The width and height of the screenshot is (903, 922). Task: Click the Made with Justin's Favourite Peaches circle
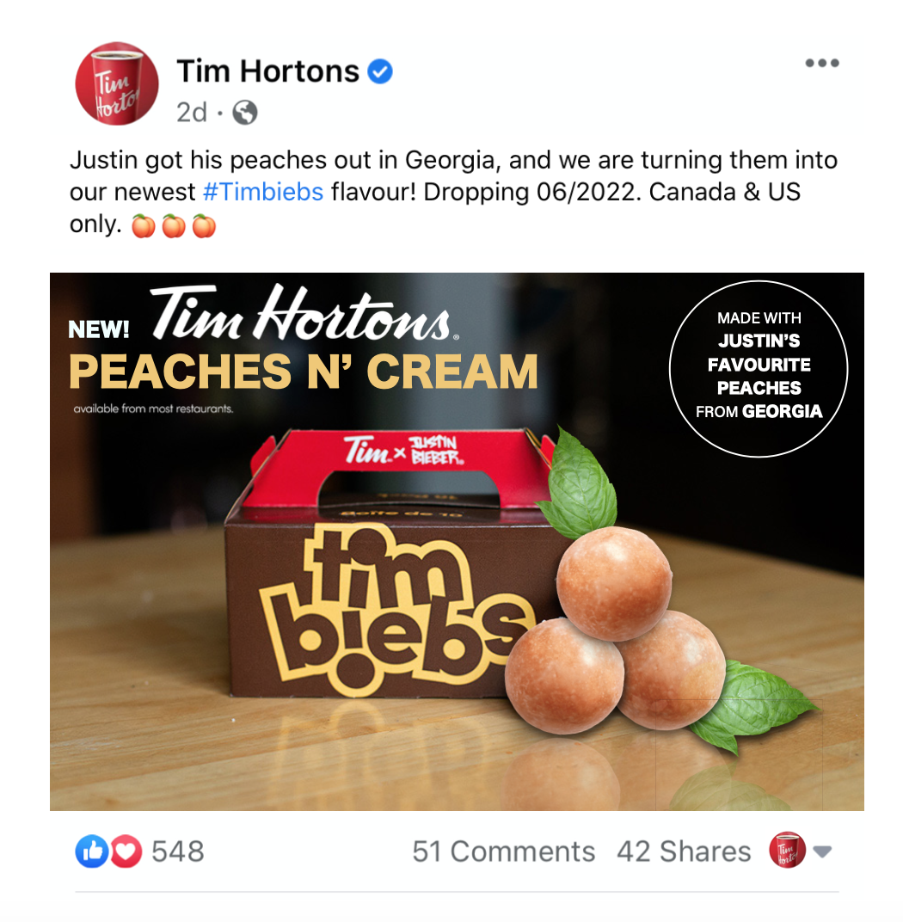coord(759,369)
